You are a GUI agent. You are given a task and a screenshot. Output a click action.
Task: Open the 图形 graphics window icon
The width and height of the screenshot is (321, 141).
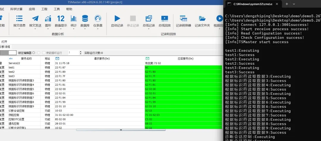(x=48, y=19)
